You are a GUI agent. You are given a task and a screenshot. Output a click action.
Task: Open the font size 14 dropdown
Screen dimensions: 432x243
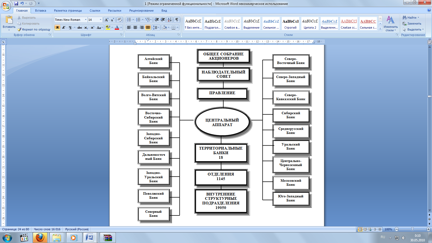tap(100, 20)
